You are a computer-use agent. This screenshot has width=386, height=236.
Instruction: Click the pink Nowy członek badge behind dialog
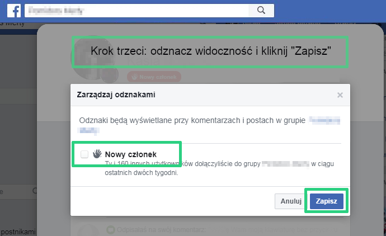[154, 77]
